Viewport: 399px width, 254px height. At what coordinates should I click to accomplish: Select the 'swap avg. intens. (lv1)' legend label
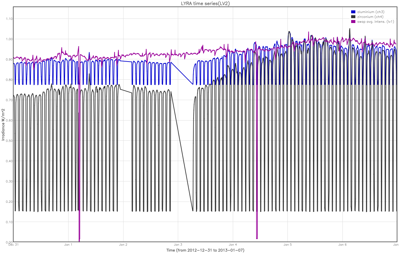375,22
